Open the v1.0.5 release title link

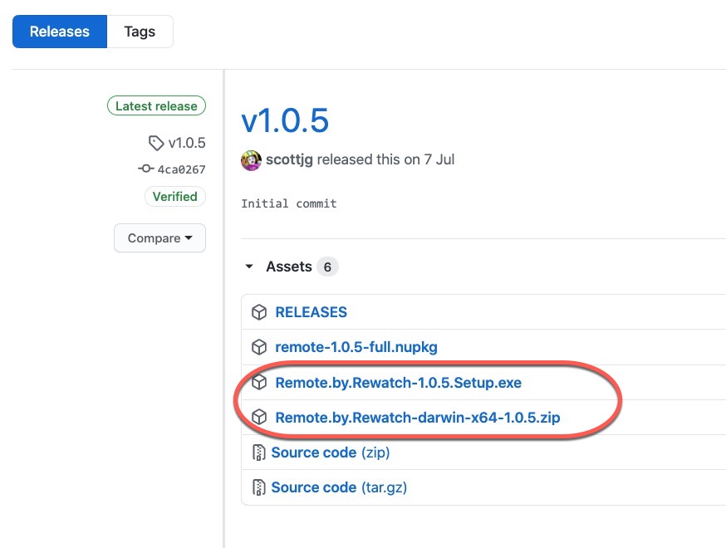click(x=285, y=120)
